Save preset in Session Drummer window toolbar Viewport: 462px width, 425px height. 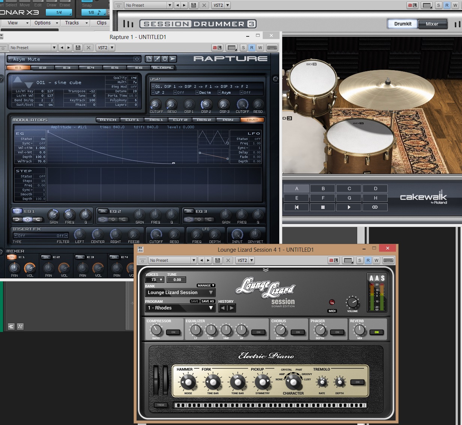(194, 5)
